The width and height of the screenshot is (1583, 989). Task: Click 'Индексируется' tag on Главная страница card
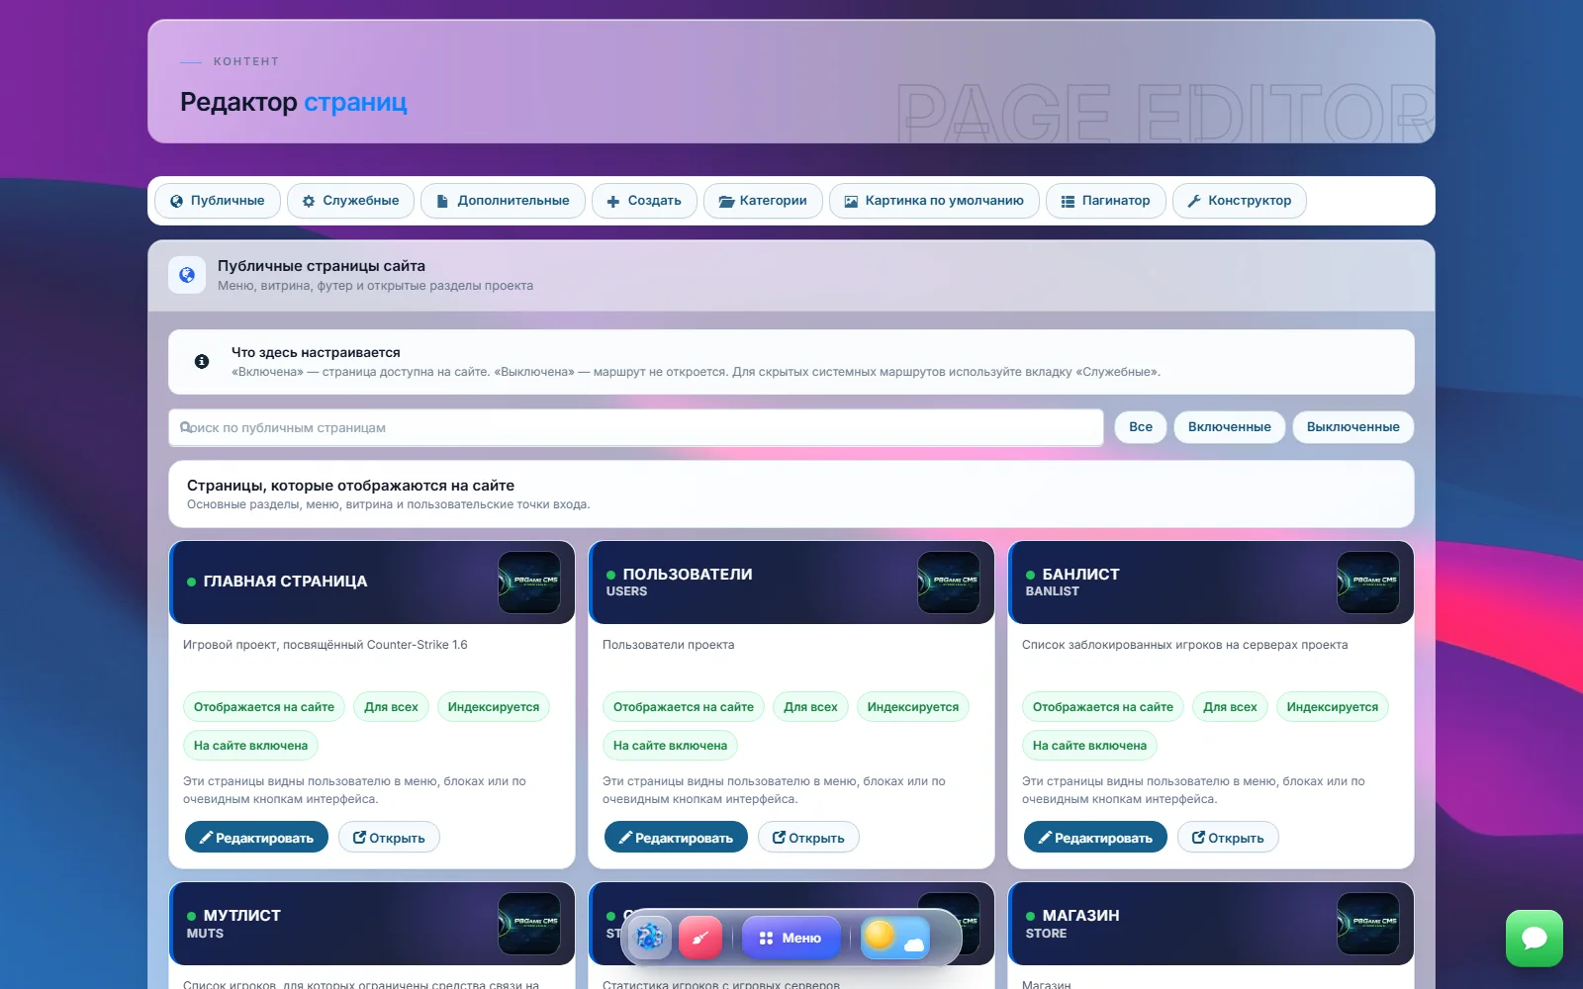[x=494, y=707]
